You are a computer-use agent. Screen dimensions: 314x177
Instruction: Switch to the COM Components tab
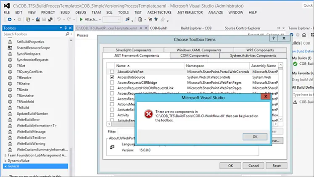click(194, 55)
